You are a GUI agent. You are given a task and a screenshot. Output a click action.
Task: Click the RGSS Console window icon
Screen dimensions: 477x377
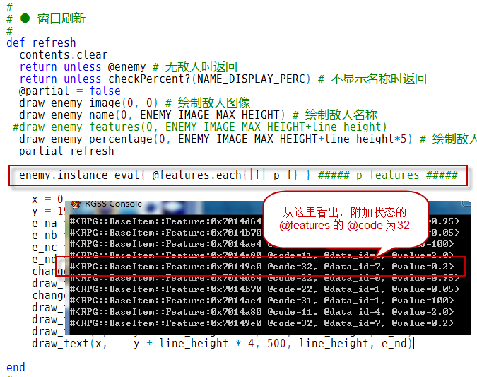(x=76, y=204)
